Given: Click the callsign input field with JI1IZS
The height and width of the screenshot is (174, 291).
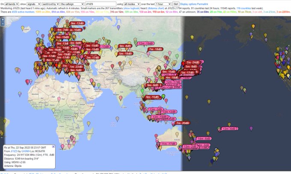Looking at the screenshot, I should coord(101,4).
